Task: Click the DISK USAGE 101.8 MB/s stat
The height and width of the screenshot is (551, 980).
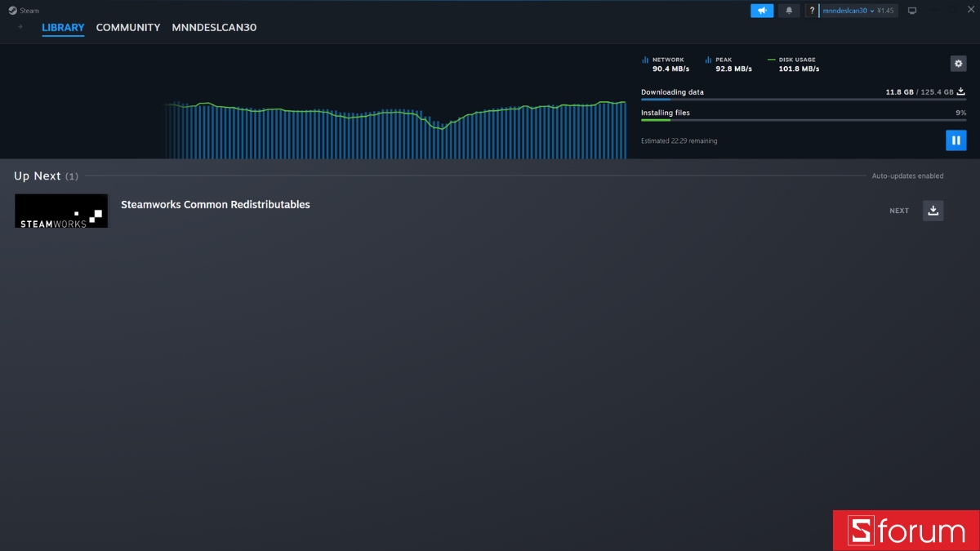Action: (x=794, y=64)
